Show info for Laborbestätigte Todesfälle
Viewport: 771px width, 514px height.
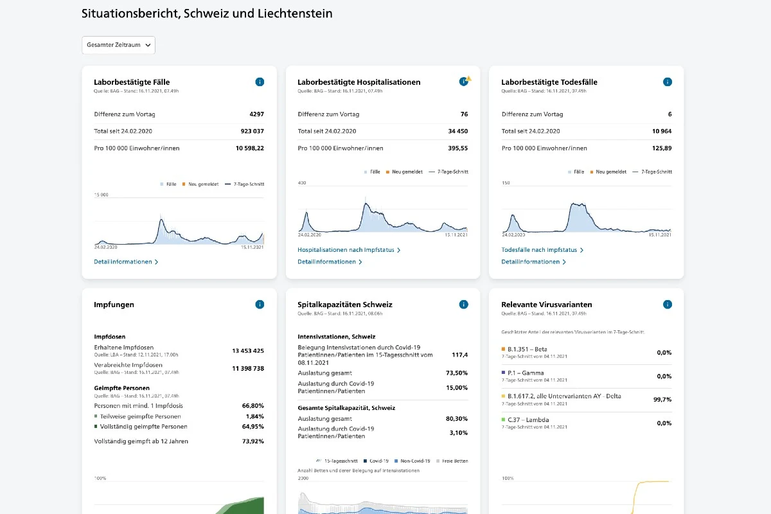(667, 82)
